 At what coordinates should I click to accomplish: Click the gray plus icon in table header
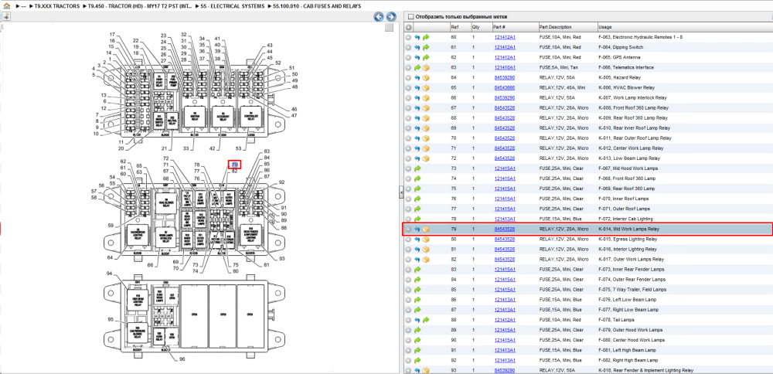tap(409, 27)
